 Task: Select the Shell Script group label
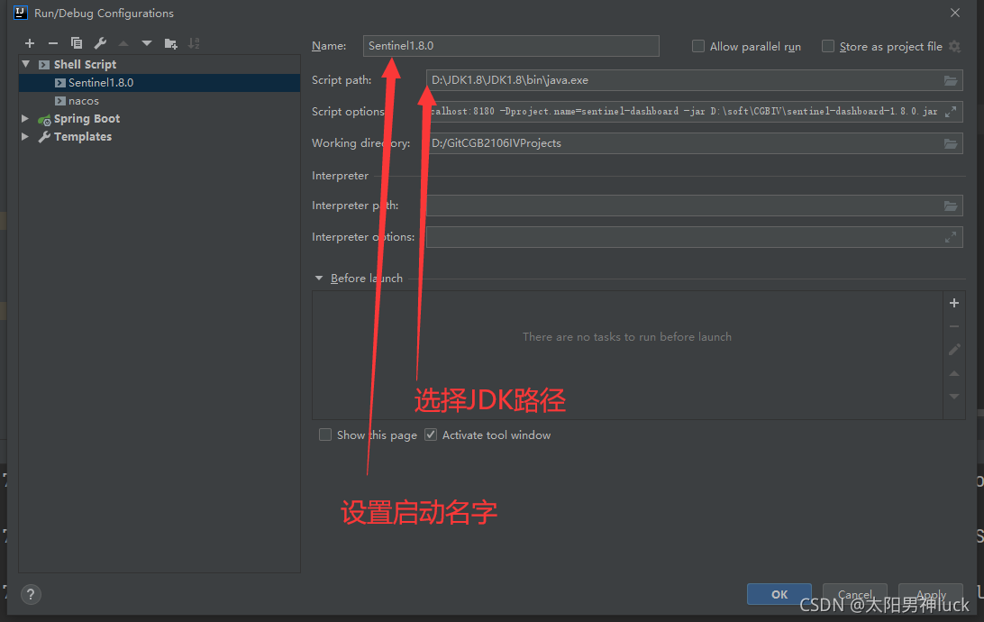pos(85,65)
